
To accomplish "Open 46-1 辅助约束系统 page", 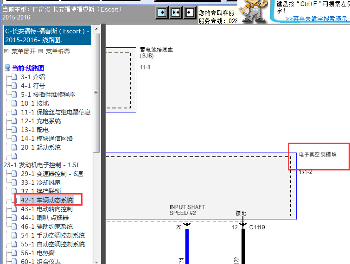I will tap(47, 226).
